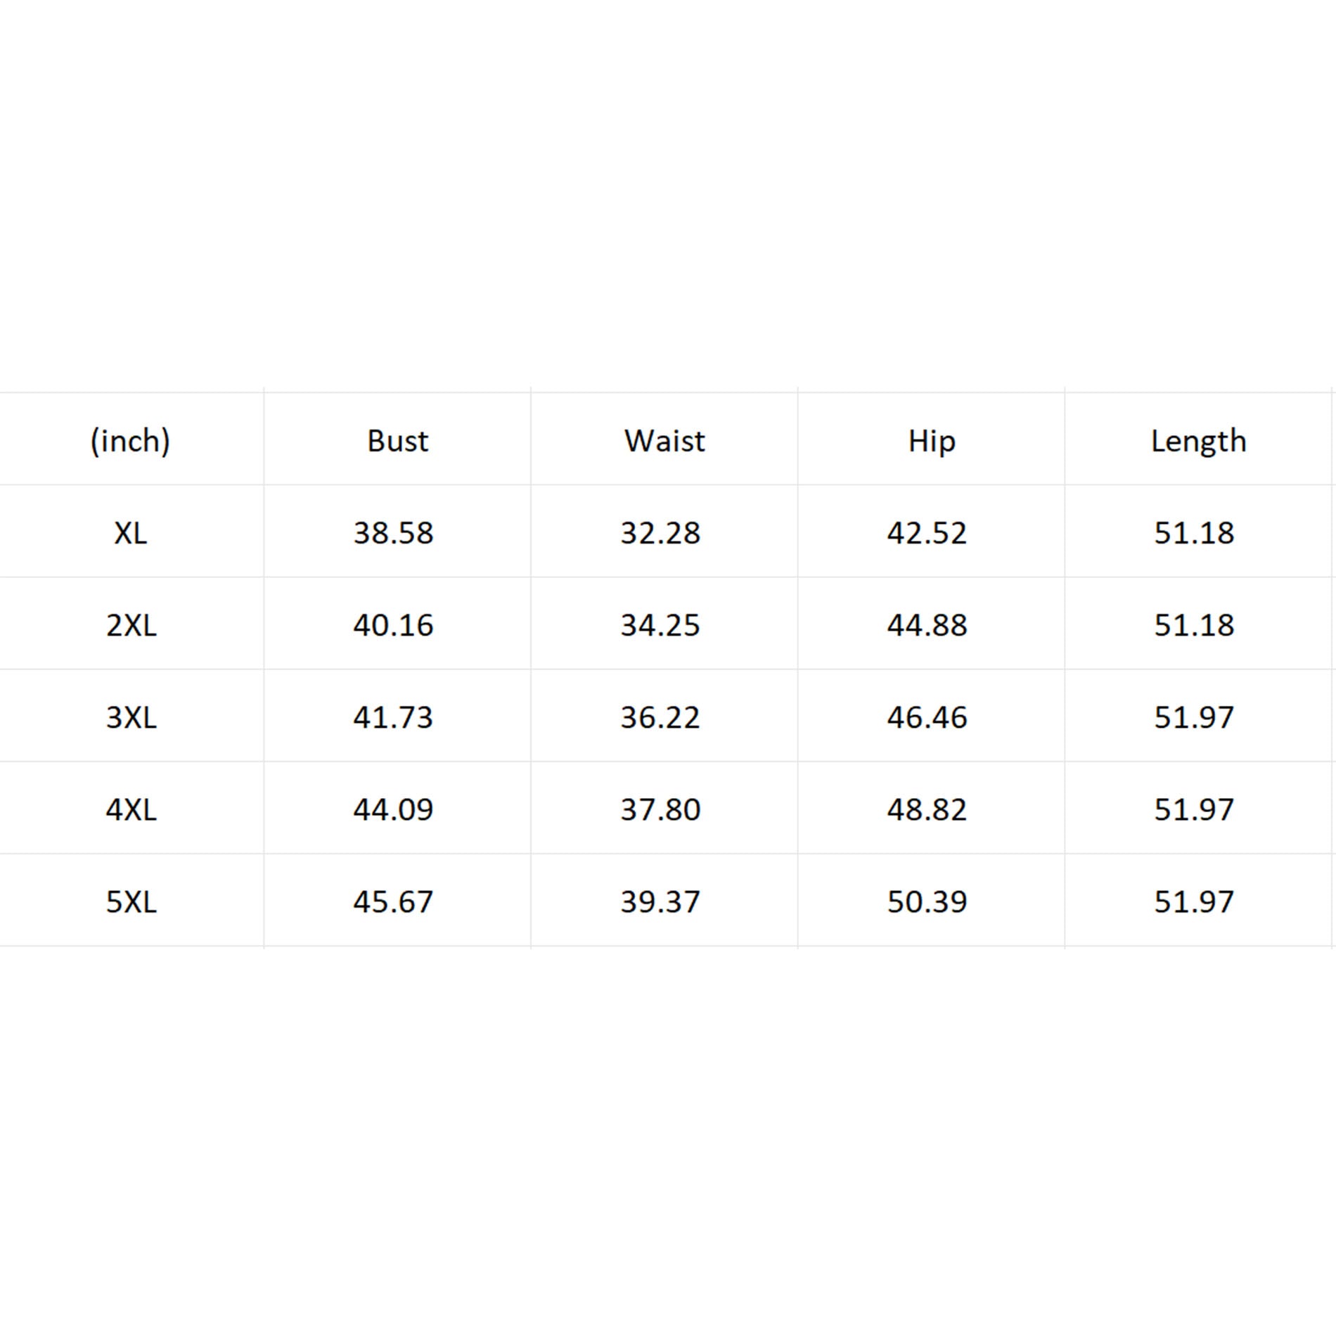Select the 2XL waist value 34.25
This screenshot has height=1336, width=1336.
(x=660, y=625)
